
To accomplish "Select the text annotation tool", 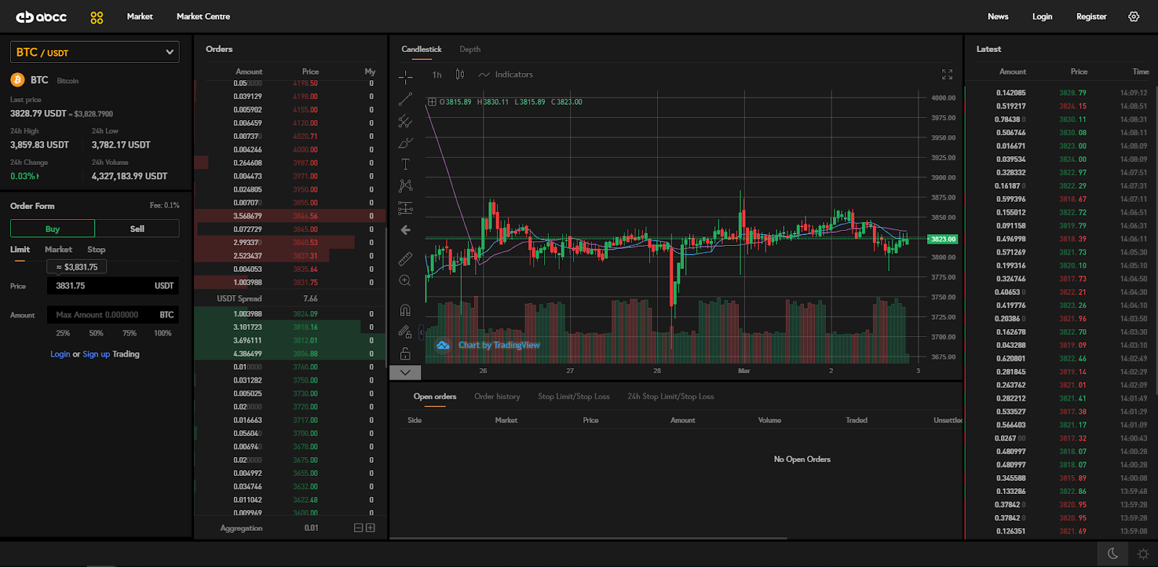I will pyautogui.click(x=405, y=164).
